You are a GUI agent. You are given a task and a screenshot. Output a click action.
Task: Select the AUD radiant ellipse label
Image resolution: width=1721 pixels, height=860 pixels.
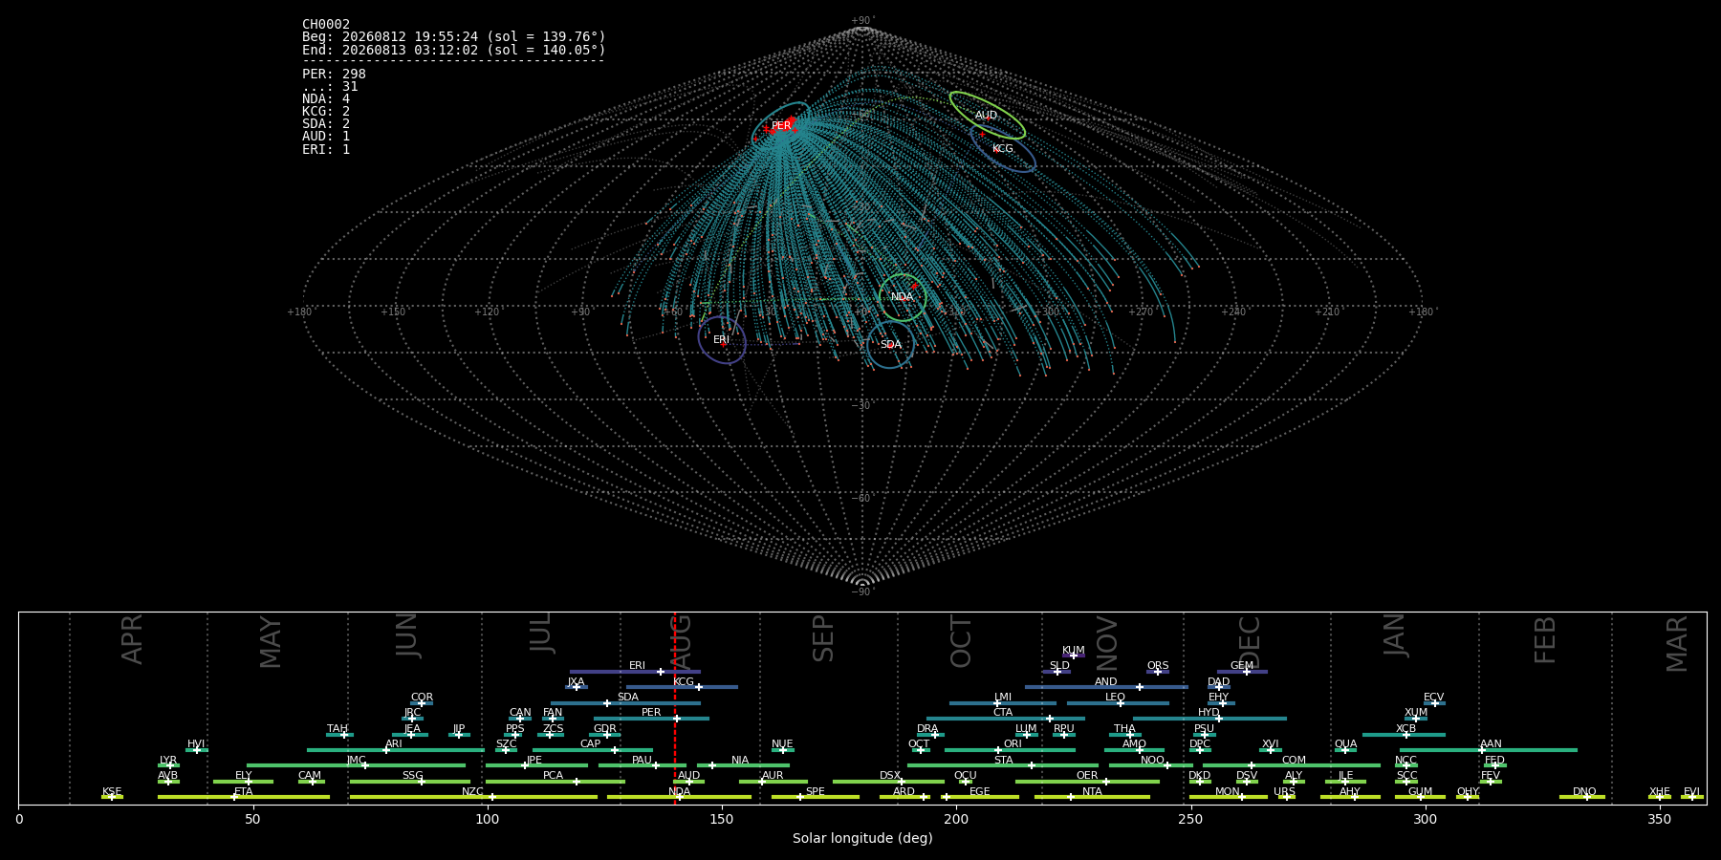coord(986,116)
